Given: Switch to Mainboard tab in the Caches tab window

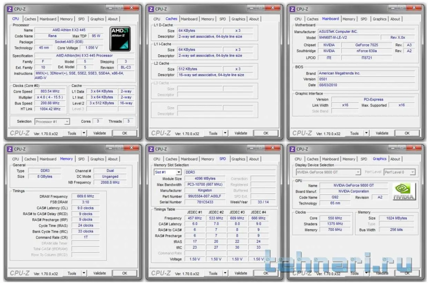Looking at the screenshot, I should (x=189, y=19).
